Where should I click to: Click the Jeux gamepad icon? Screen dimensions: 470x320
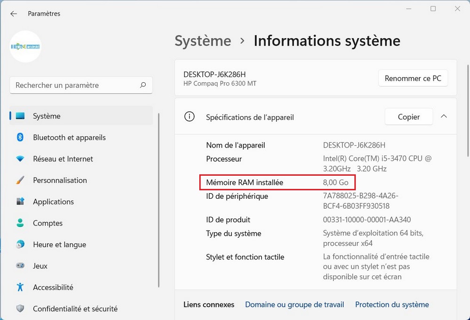(20, 265)
